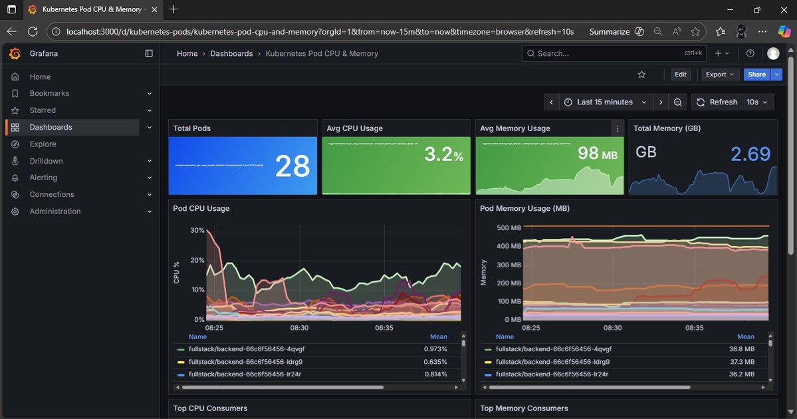
Task: Open the browser Favorites list icon
Action: point(721,31)
